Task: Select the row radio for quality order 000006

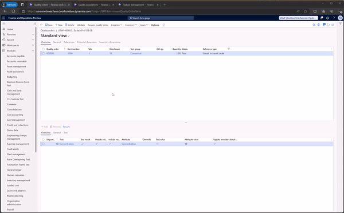Action: [43, 53]
